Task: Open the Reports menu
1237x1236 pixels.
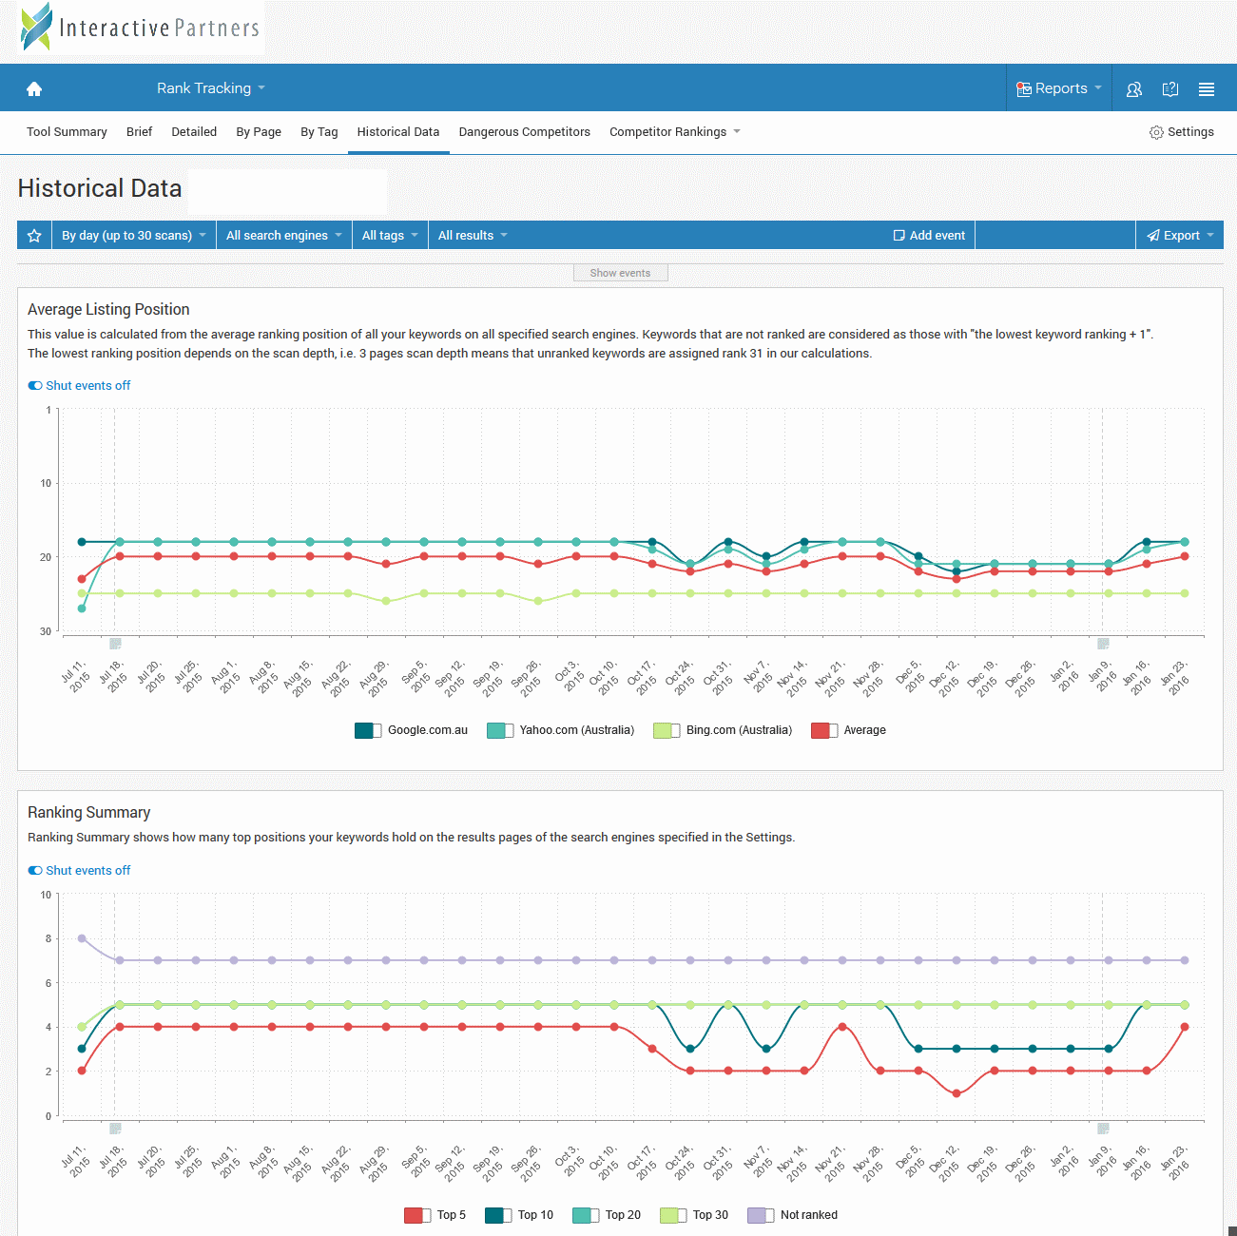Action: click(x=1058, y=88)
